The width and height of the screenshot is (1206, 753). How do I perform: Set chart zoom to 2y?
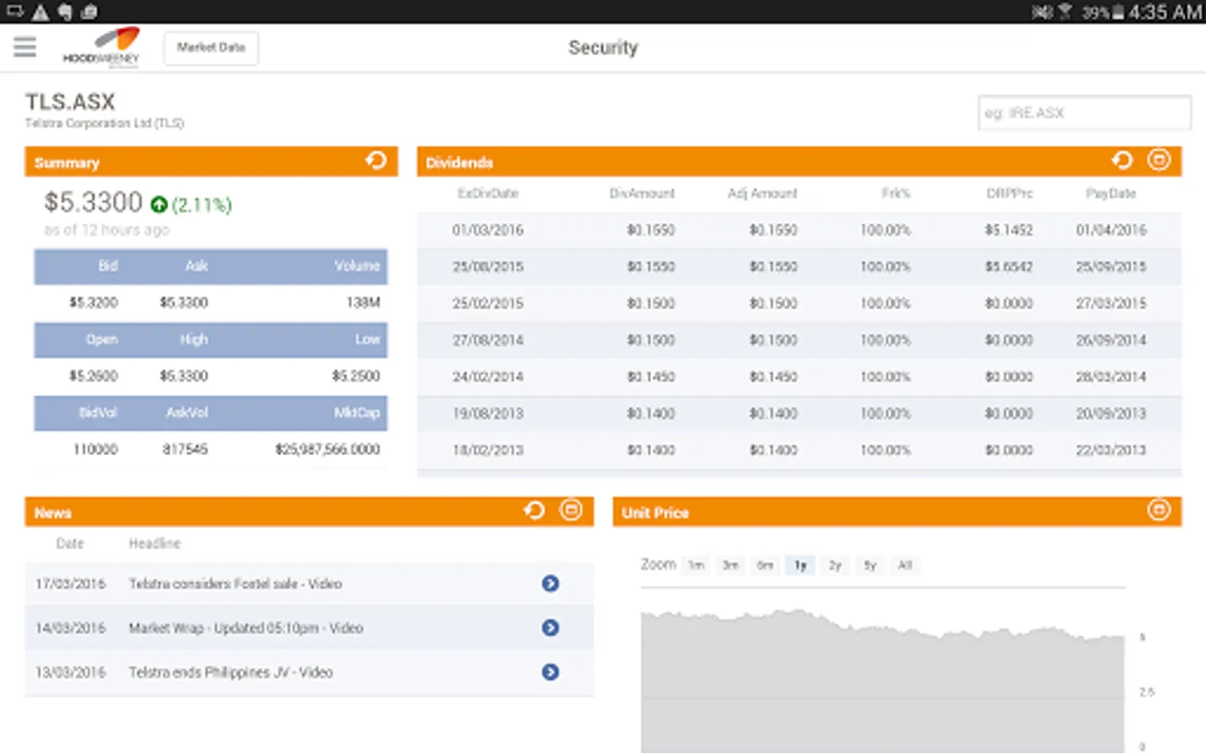tap(835, 566)
